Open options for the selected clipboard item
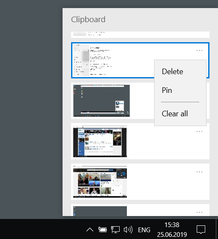 coord(199,50)
